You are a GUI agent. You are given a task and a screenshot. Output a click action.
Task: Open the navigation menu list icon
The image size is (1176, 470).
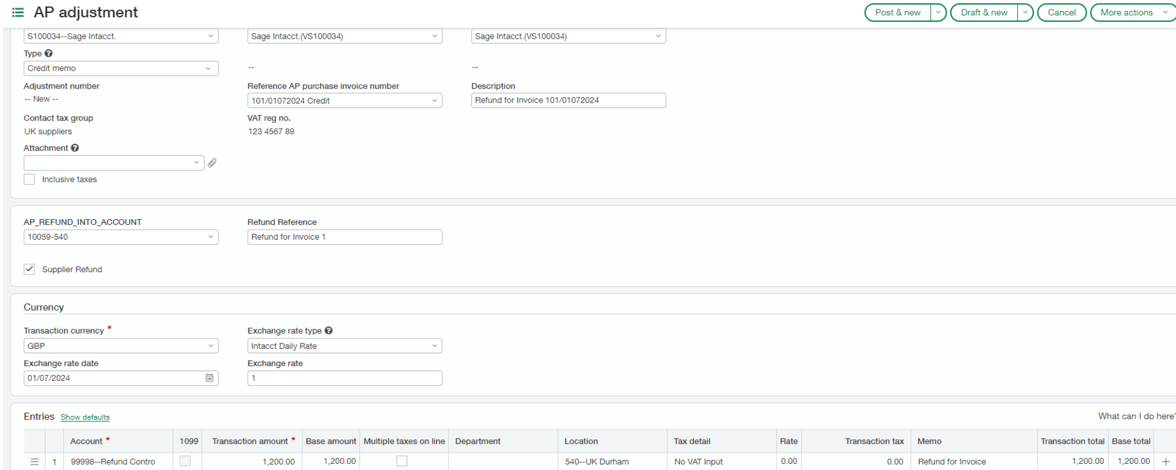[x=18, y=12]
